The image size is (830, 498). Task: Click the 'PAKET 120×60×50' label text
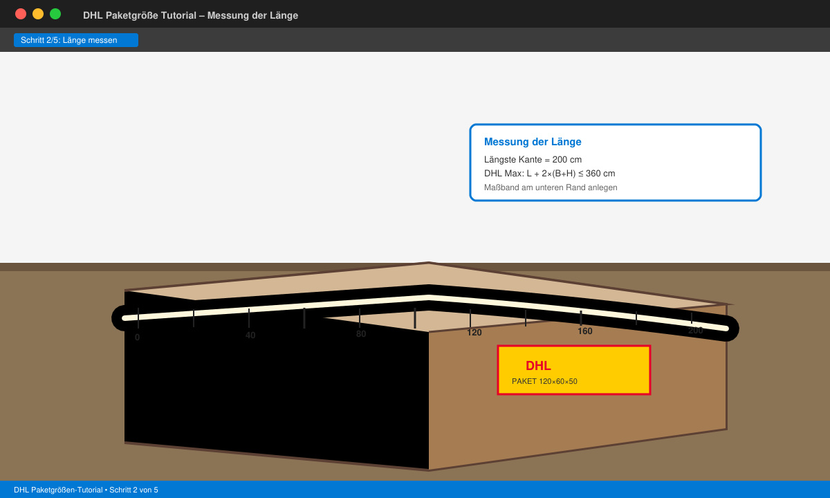click(x=544, y=381)
